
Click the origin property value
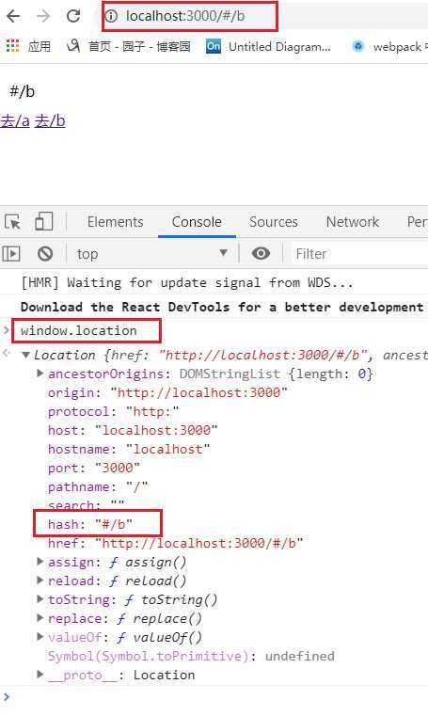click(x=198, y=392)
